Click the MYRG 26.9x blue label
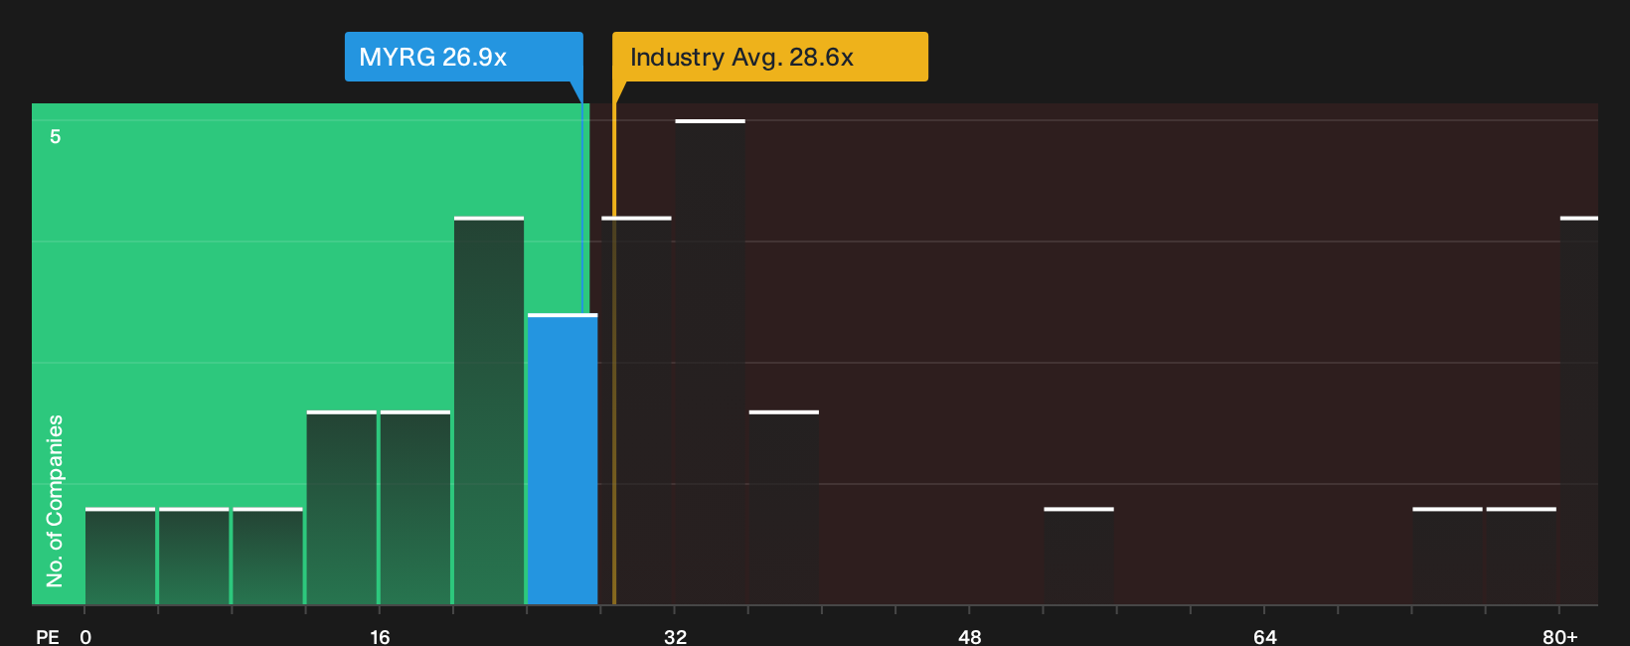The width and height of the screenshot is (1630, 646). (x=463, y=57)
